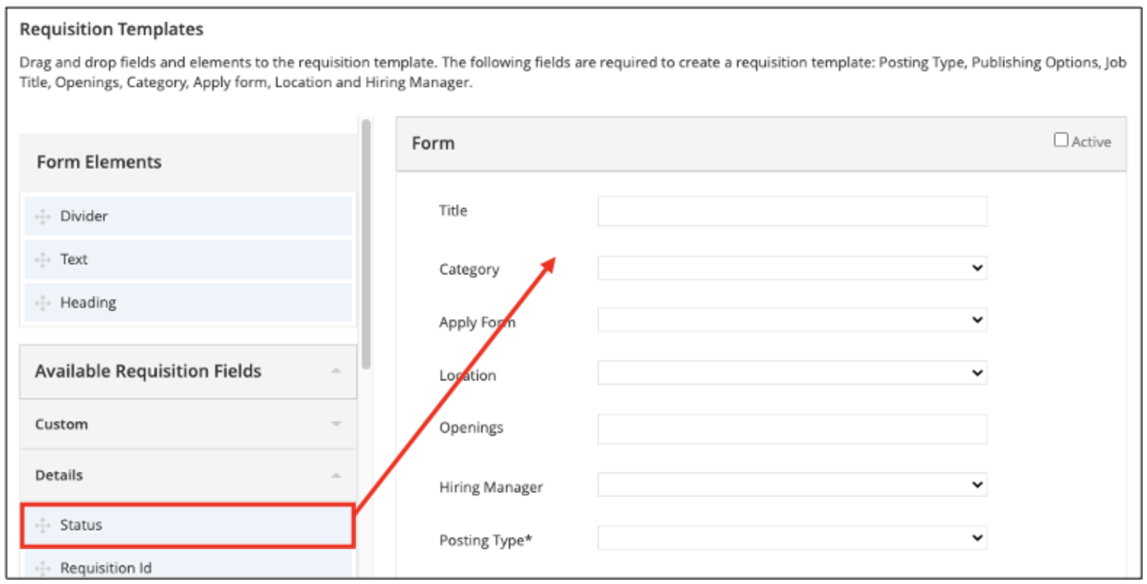Viewport: 1147px width, 584px height.
Task: Select the Status field row
Action: click(188, 525)
